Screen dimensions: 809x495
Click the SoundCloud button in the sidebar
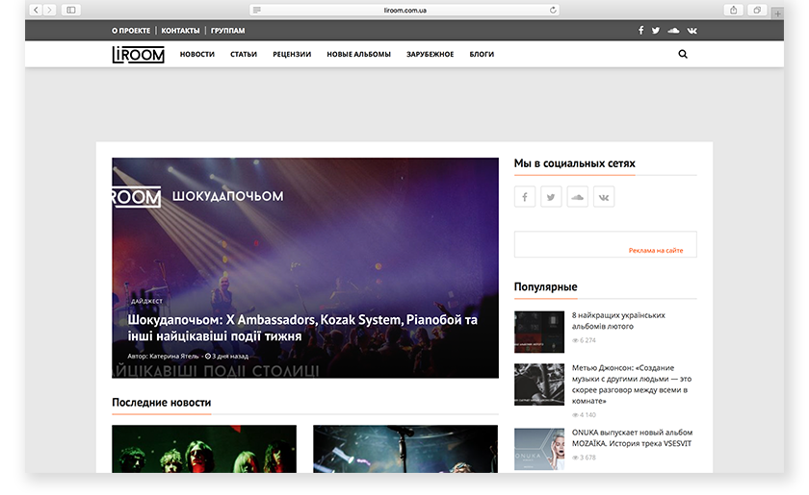click(x=577, y=197)
